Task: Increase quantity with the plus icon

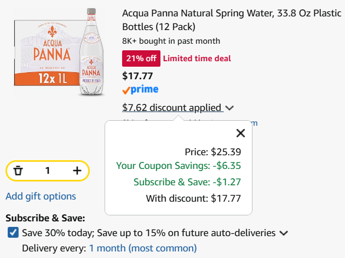Action: pos(77,171)
